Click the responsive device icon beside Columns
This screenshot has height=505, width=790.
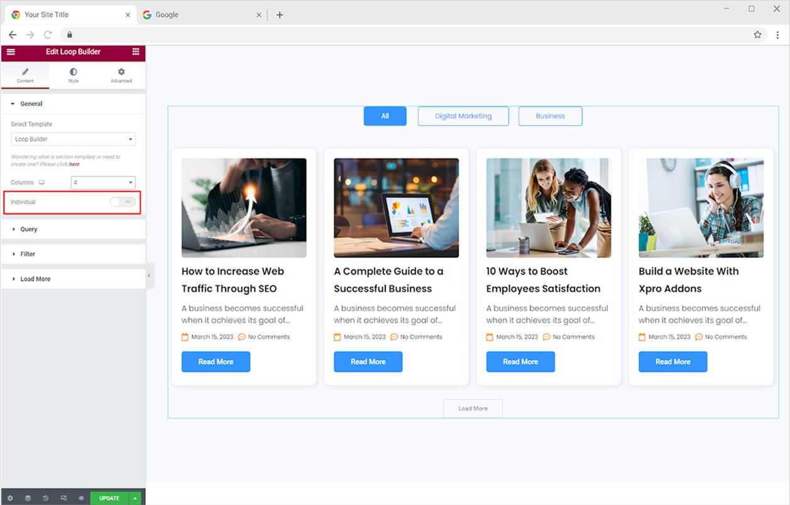42,183
